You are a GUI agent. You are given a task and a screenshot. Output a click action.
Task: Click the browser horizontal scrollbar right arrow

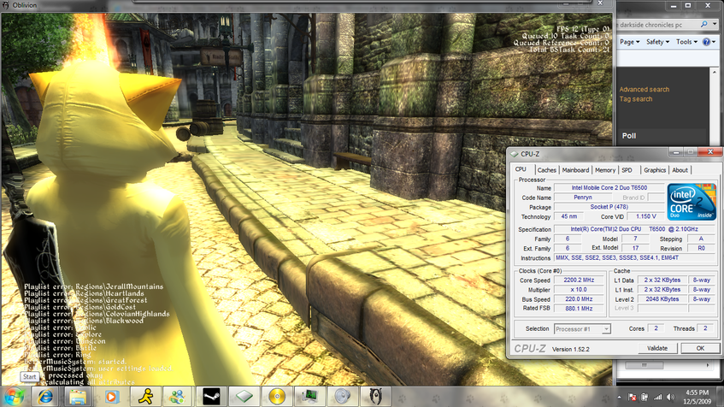[707, 365]
